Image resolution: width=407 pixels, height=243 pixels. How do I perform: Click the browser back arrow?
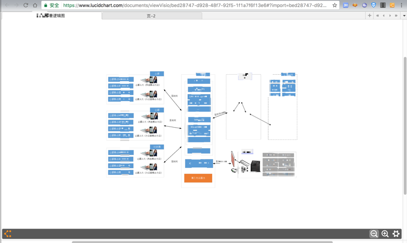[x=7, y=5]
